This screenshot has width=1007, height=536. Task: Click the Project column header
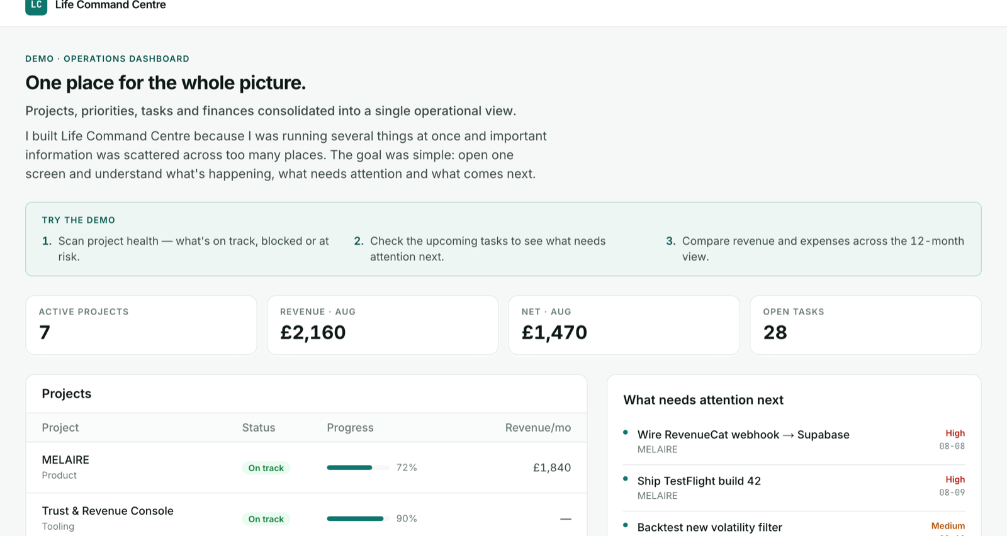[60, 428]
